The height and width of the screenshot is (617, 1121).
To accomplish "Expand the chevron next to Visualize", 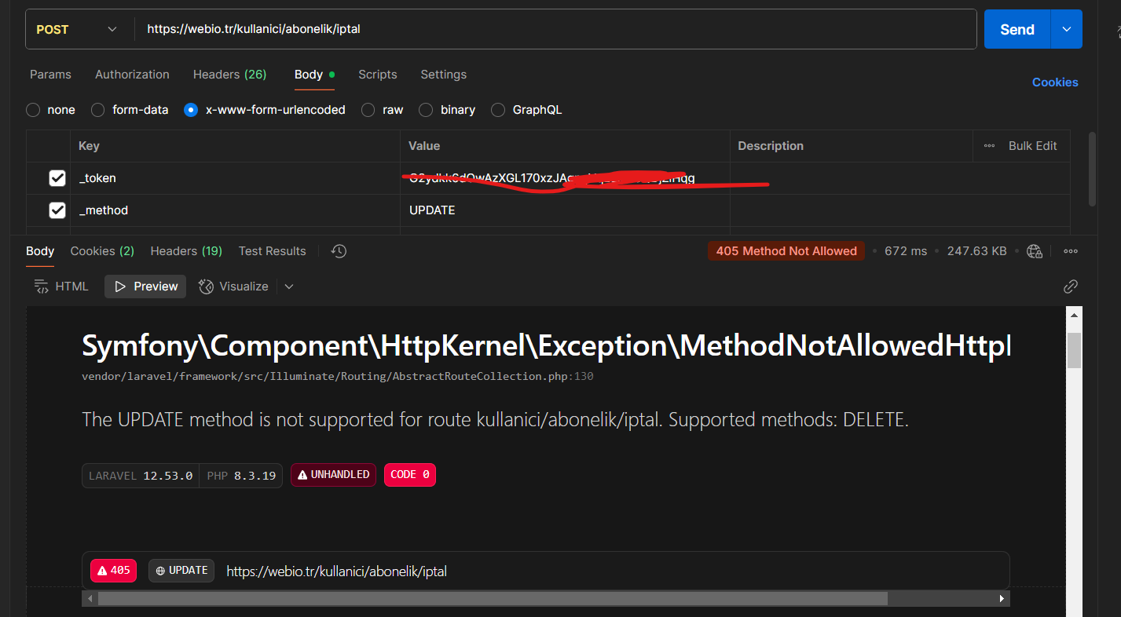I will (x=289, y=287).
